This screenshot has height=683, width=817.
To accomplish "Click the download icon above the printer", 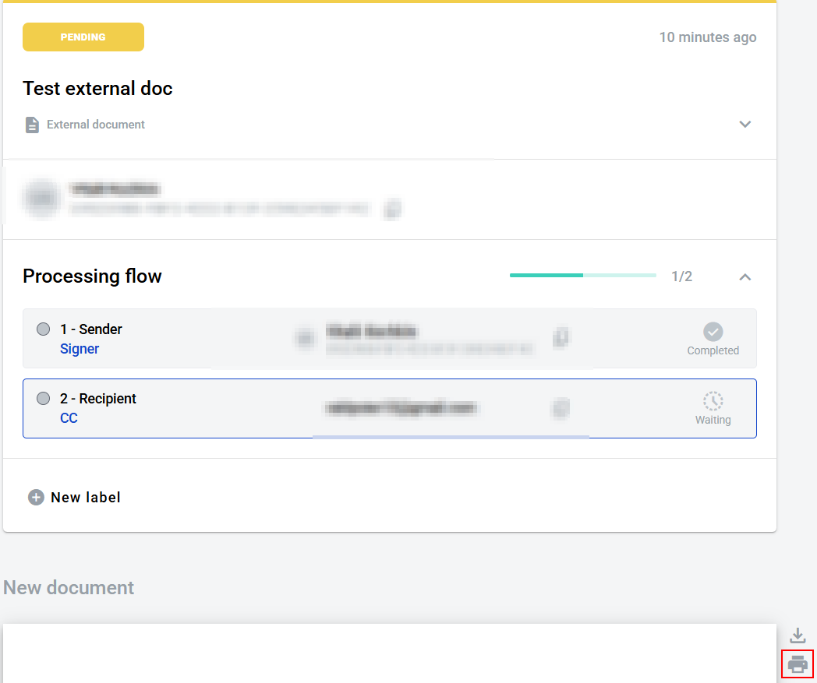I will click(x=797, y=635).
